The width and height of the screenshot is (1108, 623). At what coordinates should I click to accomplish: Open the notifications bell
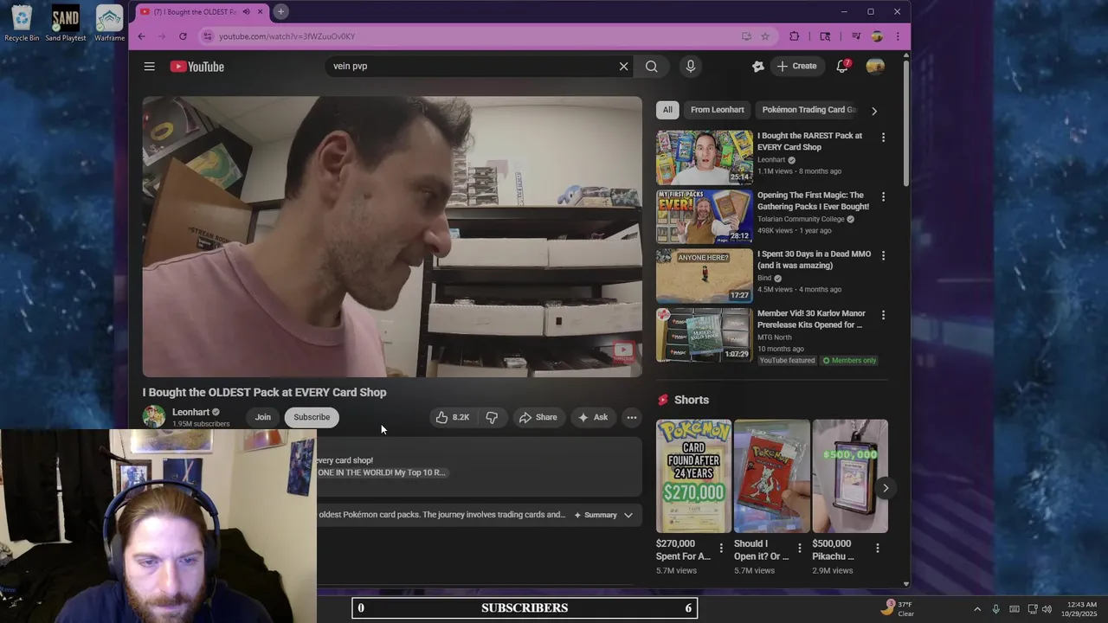coord(841,67)
